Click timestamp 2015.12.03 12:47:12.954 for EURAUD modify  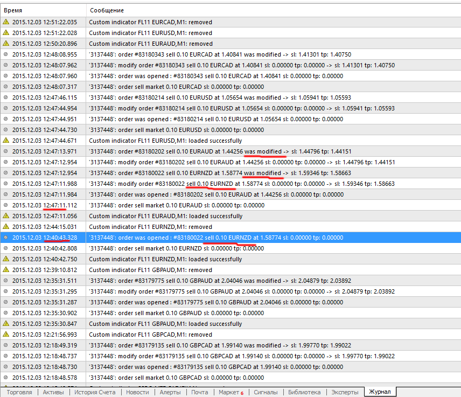[45, 162]
